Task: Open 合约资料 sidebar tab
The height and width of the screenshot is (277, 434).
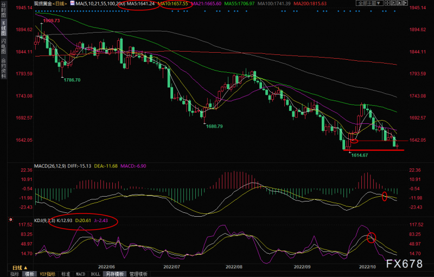Action: [3, 68]
